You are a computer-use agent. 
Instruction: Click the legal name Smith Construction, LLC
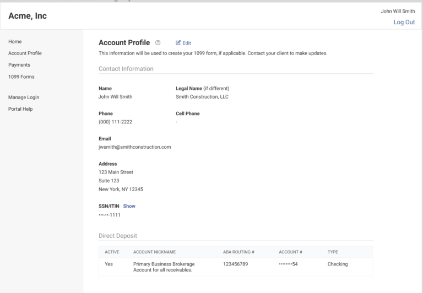pyautogui.click(x=202, y=97)
